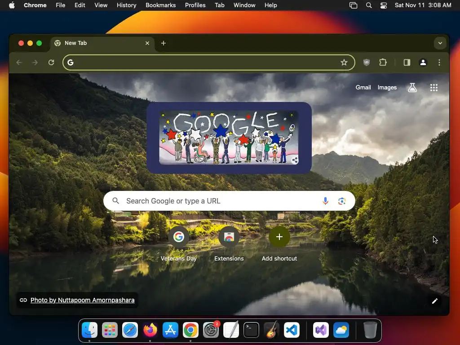This screenshot has width=460, height=345.
Task: Bookmark this tab with the star icon
Action: click(344, 62)
